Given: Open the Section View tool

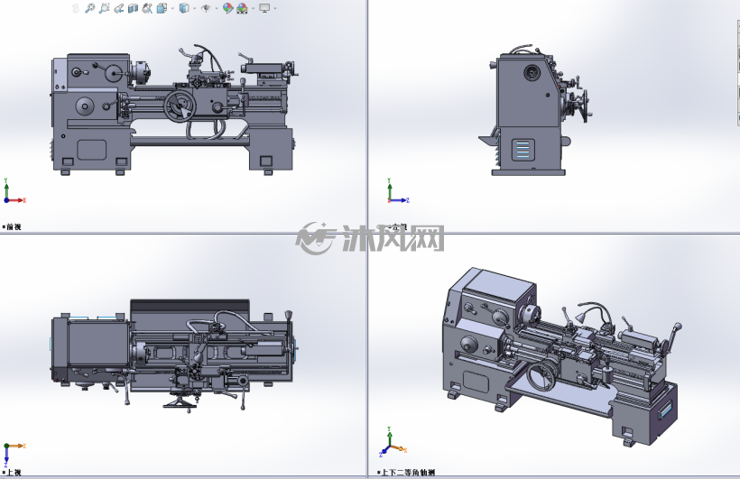Looking at the screenshot, I should point(133,8).
